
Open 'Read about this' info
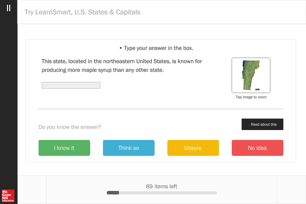click(262, 124)
